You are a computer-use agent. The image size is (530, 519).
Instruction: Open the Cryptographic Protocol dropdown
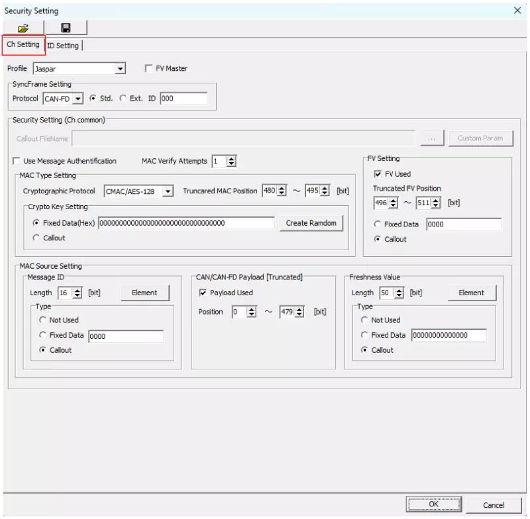pos(168,191)
